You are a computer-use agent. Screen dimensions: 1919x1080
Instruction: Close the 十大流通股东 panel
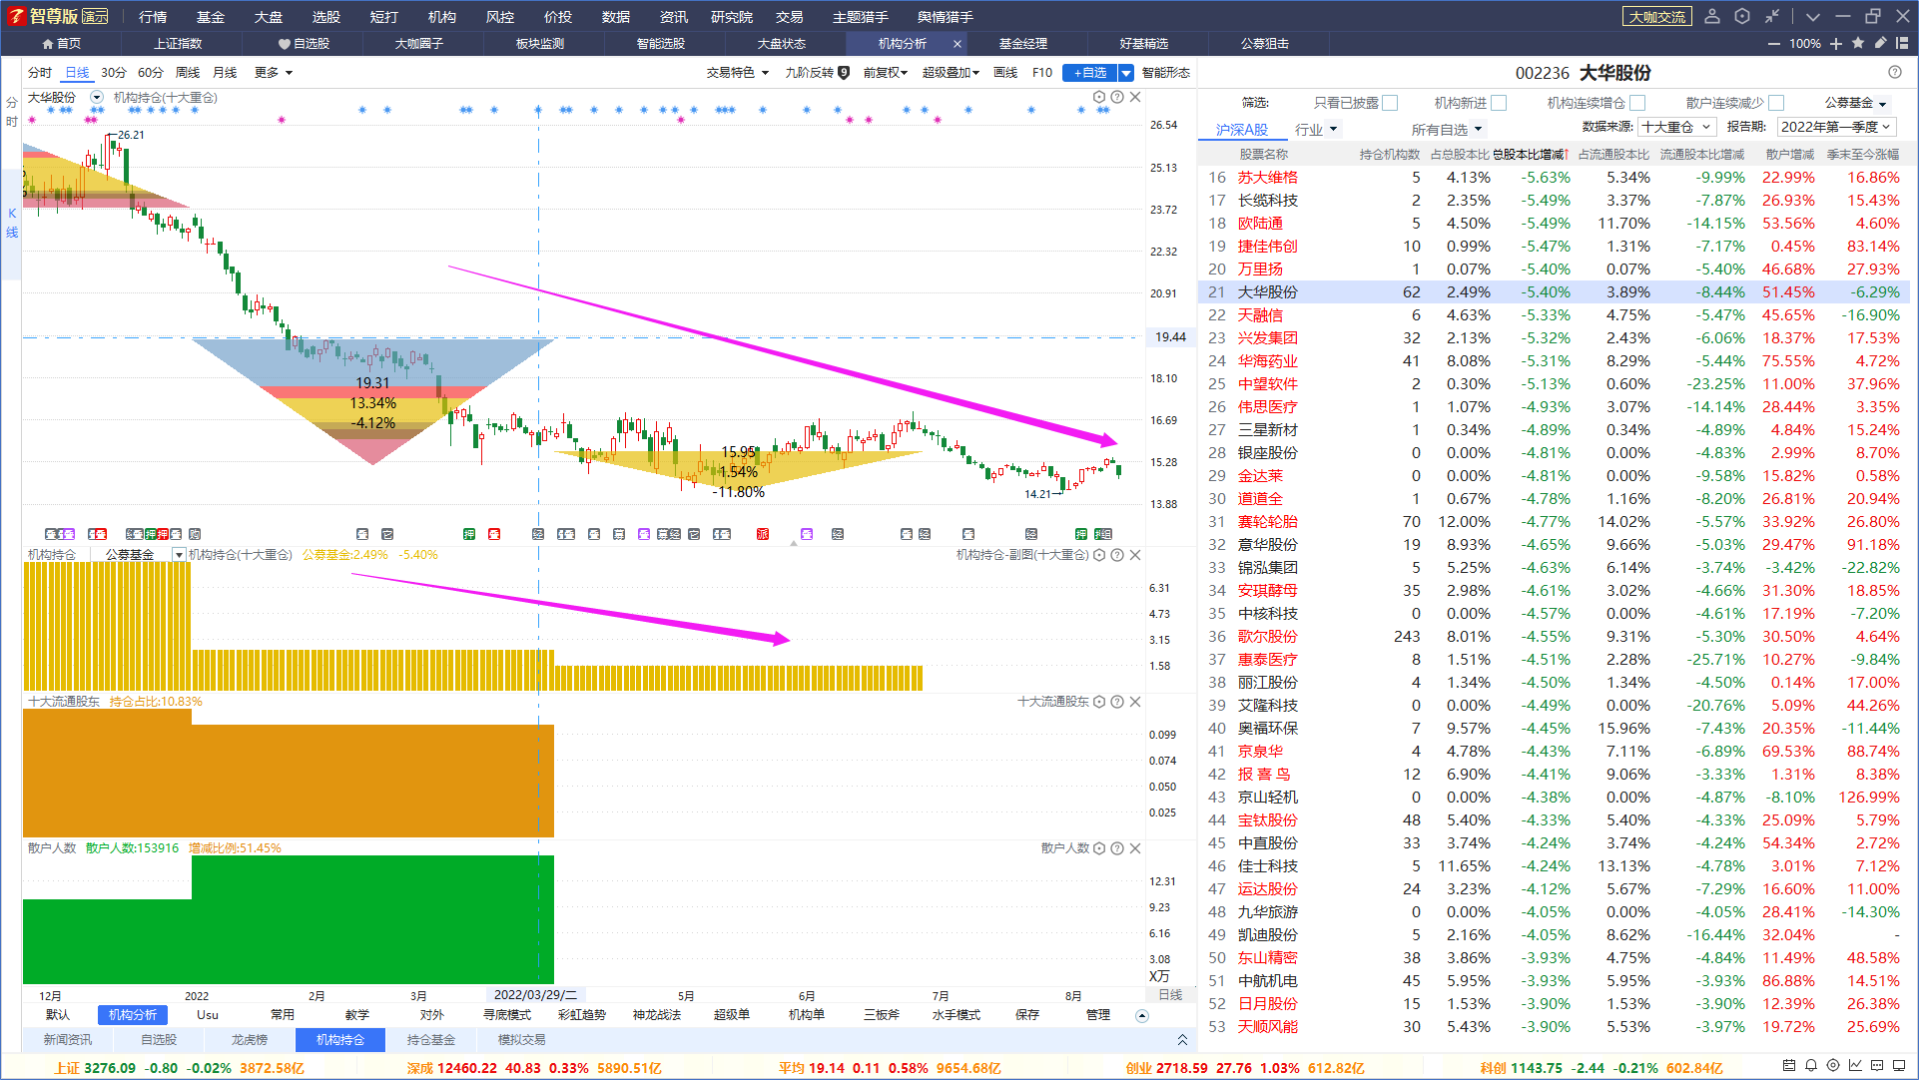click(1135, 702)
